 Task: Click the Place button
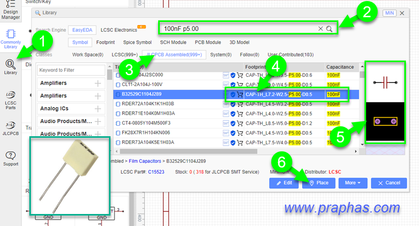tap(318, 183)
